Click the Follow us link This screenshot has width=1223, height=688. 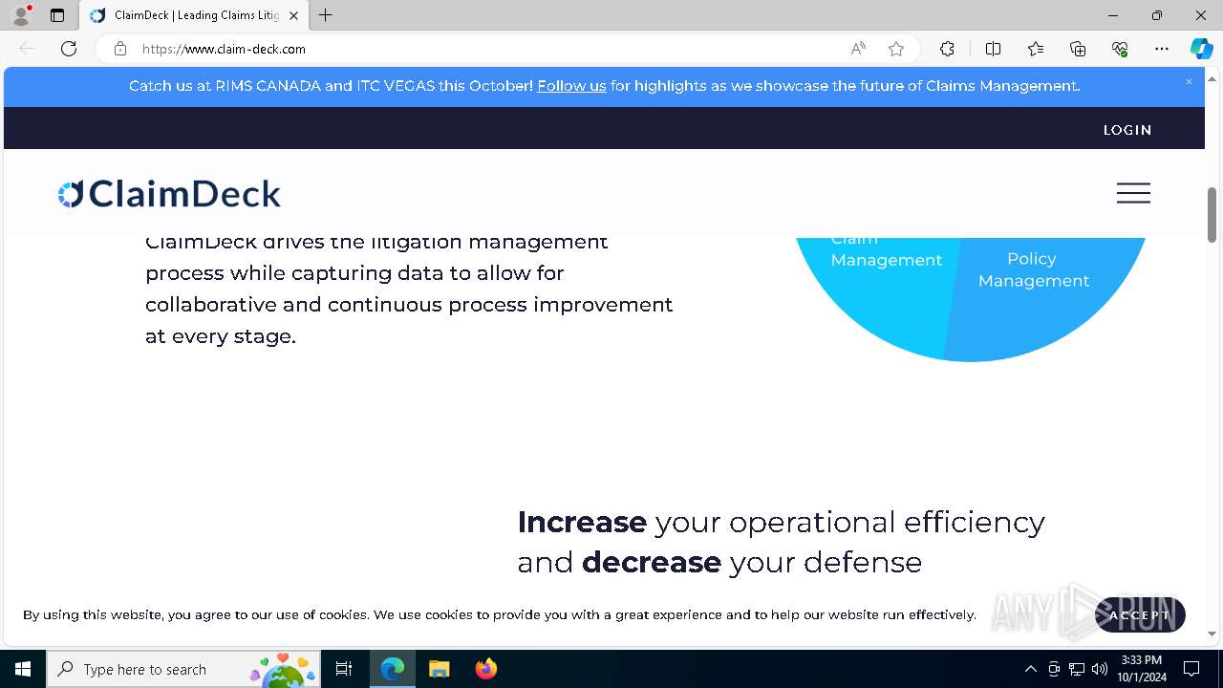tap(571, 86)
